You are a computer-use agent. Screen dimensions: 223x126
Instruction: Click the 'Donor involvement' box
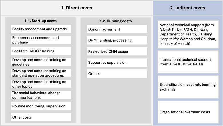(x=117, y=29)
